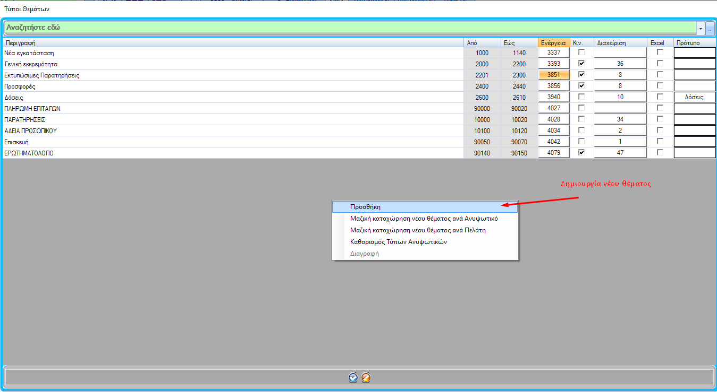Select 'Προσθήκη' from the context menu

pos(366,207)
